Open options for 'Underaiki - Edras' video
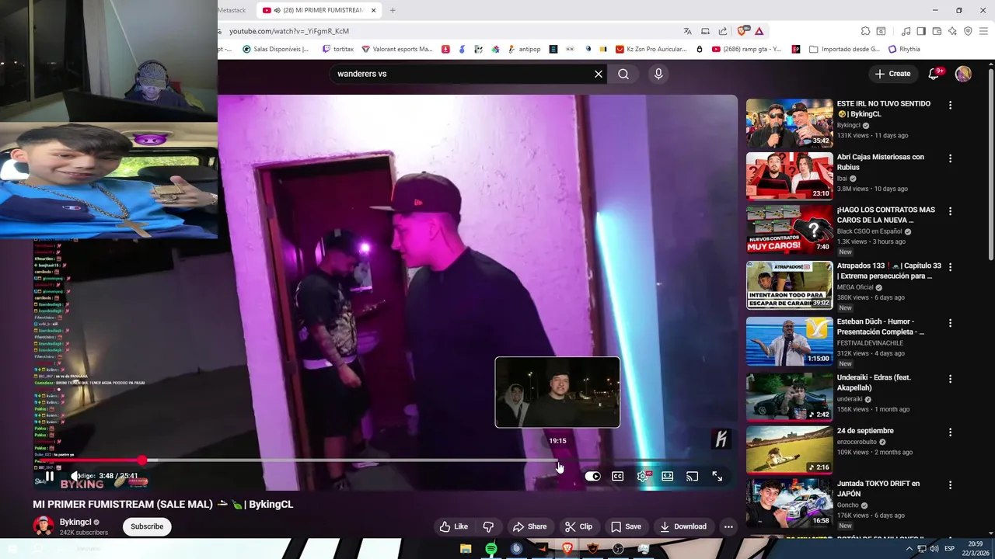Viewport: 995px width, 559px height. click(x=950, y=379)
